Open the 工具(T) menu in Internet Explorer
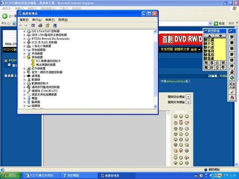Viewport: 239px width, 179px height. click(64, 9)
